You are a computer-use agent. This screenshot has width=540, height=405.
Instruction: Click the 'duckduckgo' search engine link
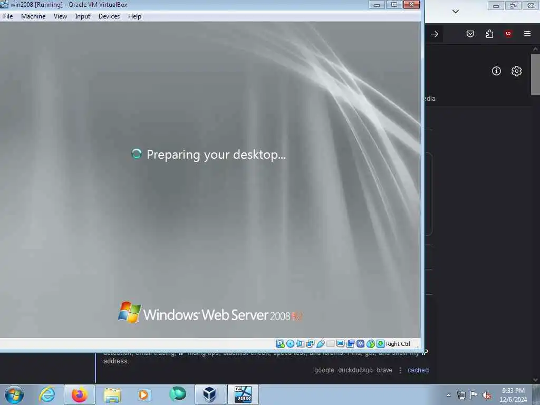(x=355, y=370)
